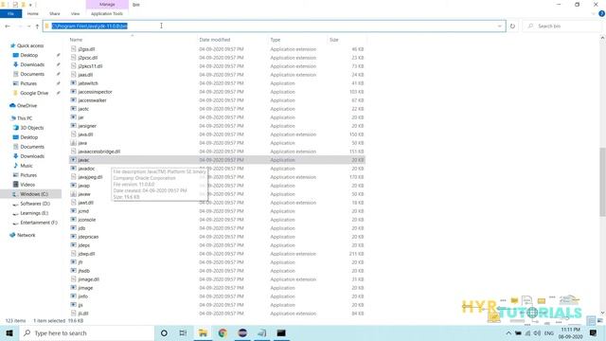Open the Home ribbon tab

(33, 13)
